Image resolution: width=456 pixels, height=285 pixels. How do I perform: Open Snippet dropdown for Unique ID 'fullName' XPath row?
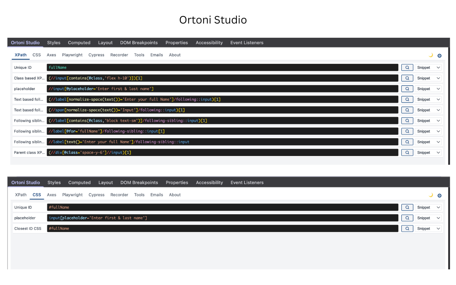pyautogui.click(x=428, y=67)
